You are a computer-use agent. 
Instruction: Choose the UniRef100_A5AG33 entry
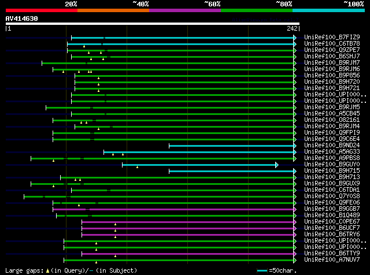tap(332, 152)
